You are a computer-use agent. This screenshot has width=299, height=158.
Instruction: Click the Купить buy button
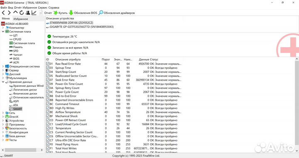[x=61, y=13]
